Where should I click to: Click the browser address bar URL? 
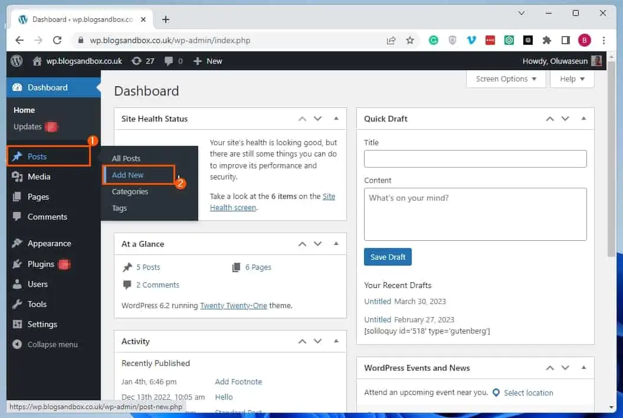170,40
